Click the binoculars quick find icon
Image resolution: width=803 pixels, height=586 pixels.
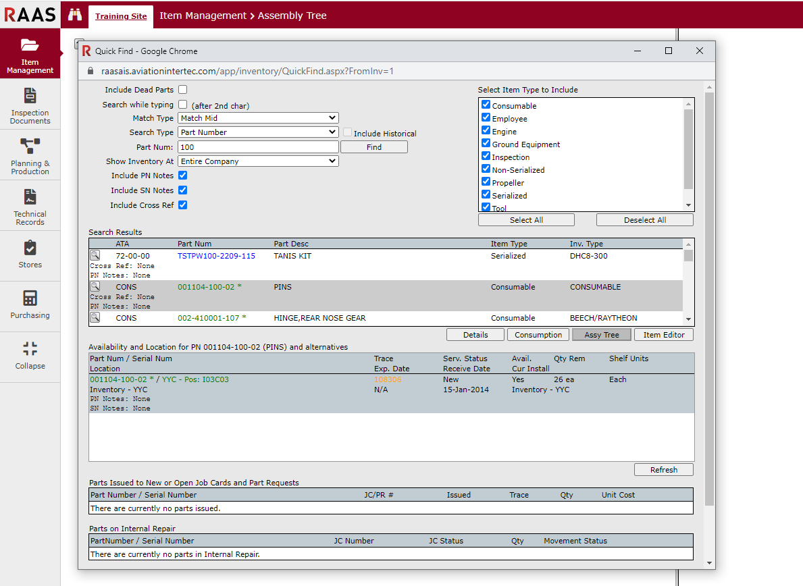(x=74, y=16)
